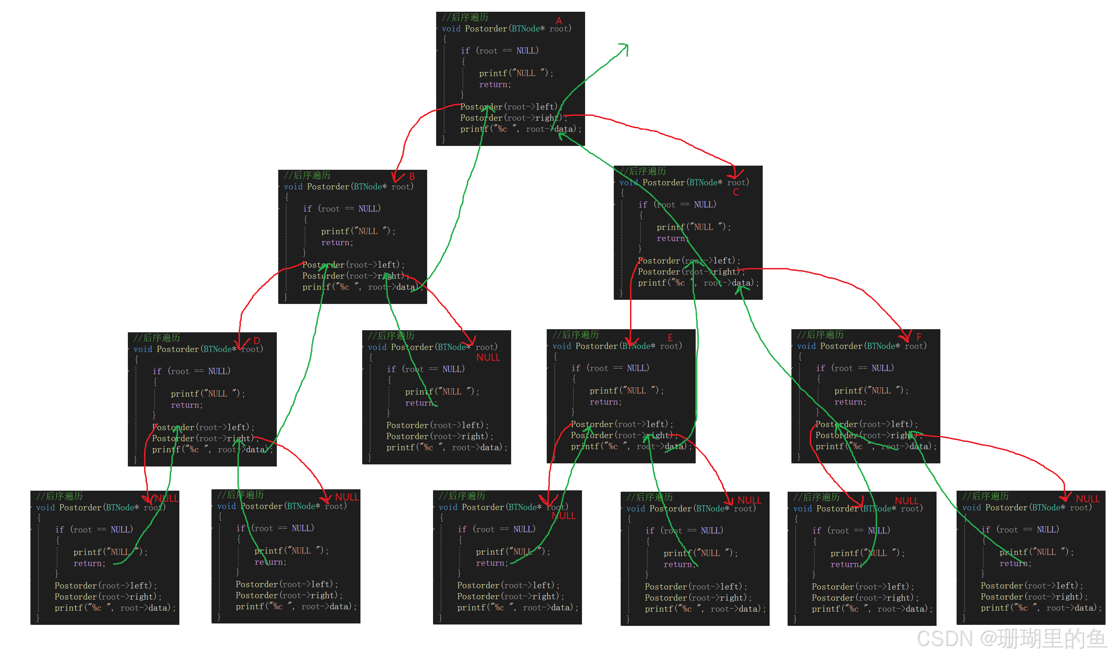Collapse fold marker beside void Postorder in block C
Image resolution: width=1109 pixels, height=657 pixels.
tap(615, 182)
